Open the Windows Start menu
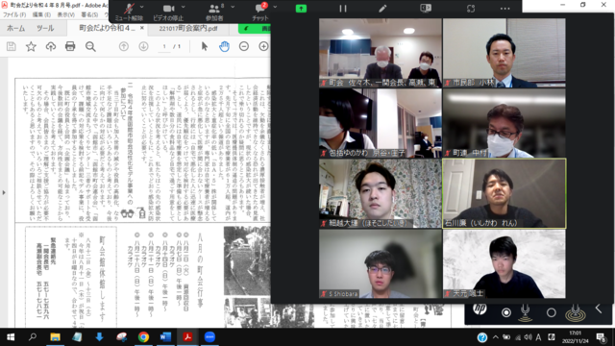The height and width of the screenshot is (346, 615). click(11, 337)
